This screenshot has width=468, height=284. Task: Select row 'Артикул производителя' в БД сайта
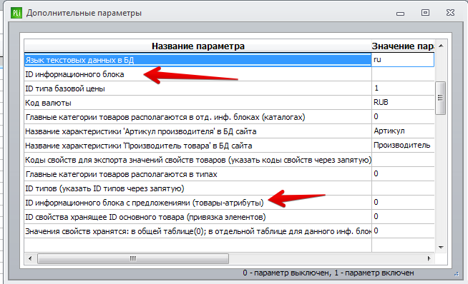point(198,131)
